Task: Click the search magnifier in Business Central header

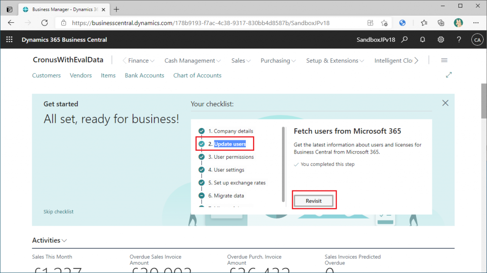Action: [x=404, y=40]
